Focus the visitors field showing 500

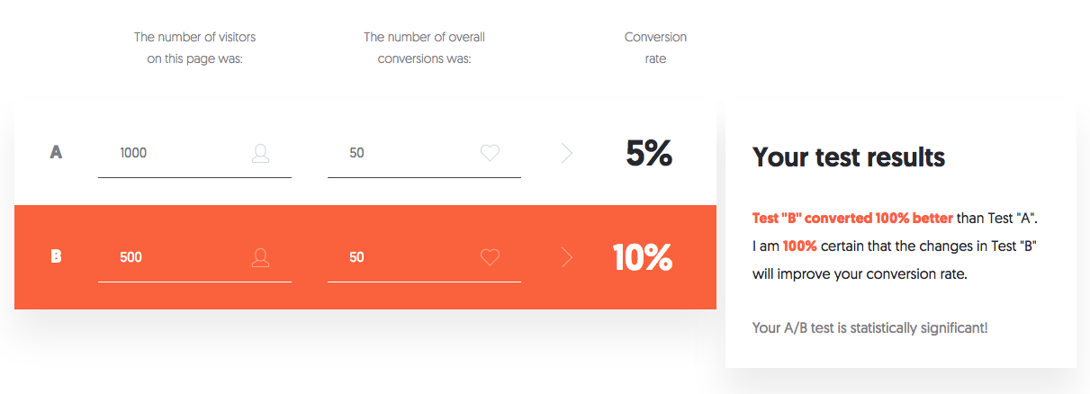171,258
